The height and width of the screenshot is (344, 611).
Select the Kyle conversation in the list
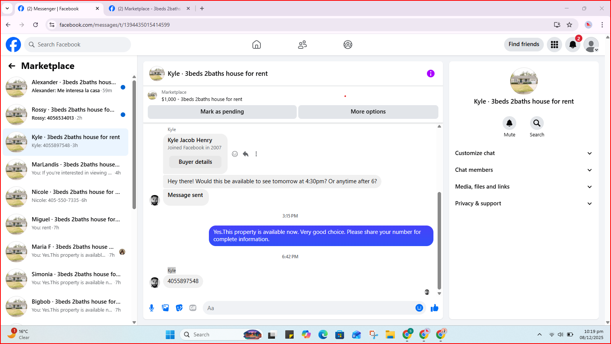[x=66, y=142]
